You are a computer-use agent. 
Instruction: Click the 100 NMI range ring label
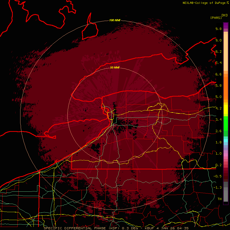(115, 20)
